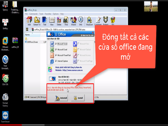Select the Your Uninstaller desktop icon
The image size is (168, 126).
coord(5,62)
